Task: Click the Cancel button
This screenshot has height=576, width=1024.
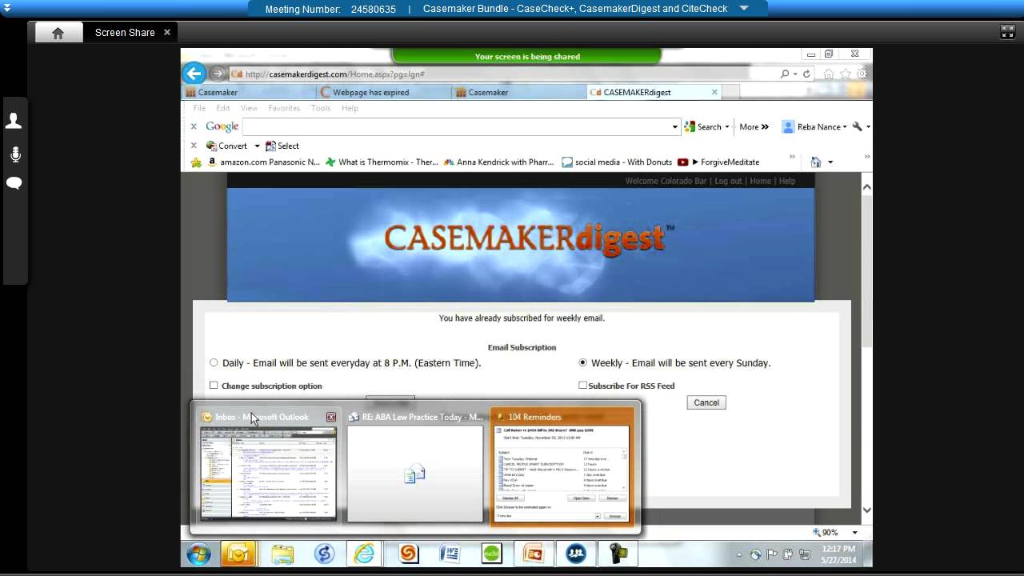Action: [x=706, y=402]
